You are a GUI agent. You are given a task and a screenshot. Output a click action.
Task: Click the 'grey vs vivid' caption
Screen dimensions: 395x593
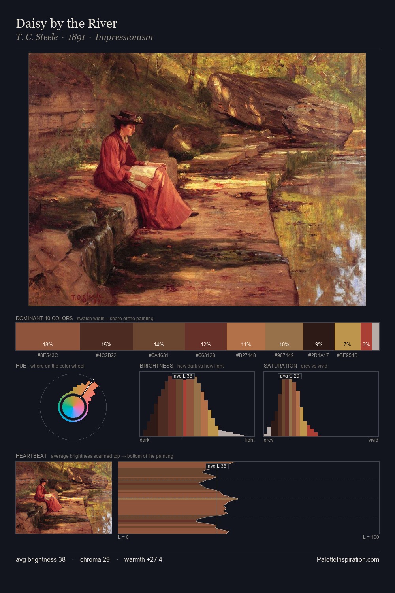314,366
